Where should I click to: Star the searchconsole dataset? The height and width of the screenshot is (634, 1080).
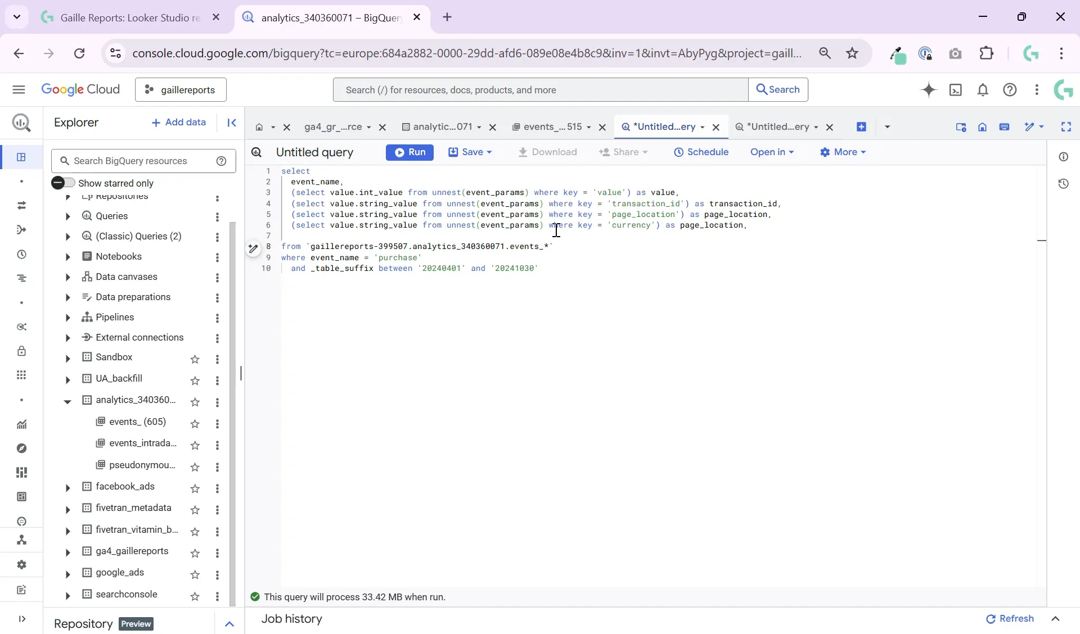coord(195,596)
